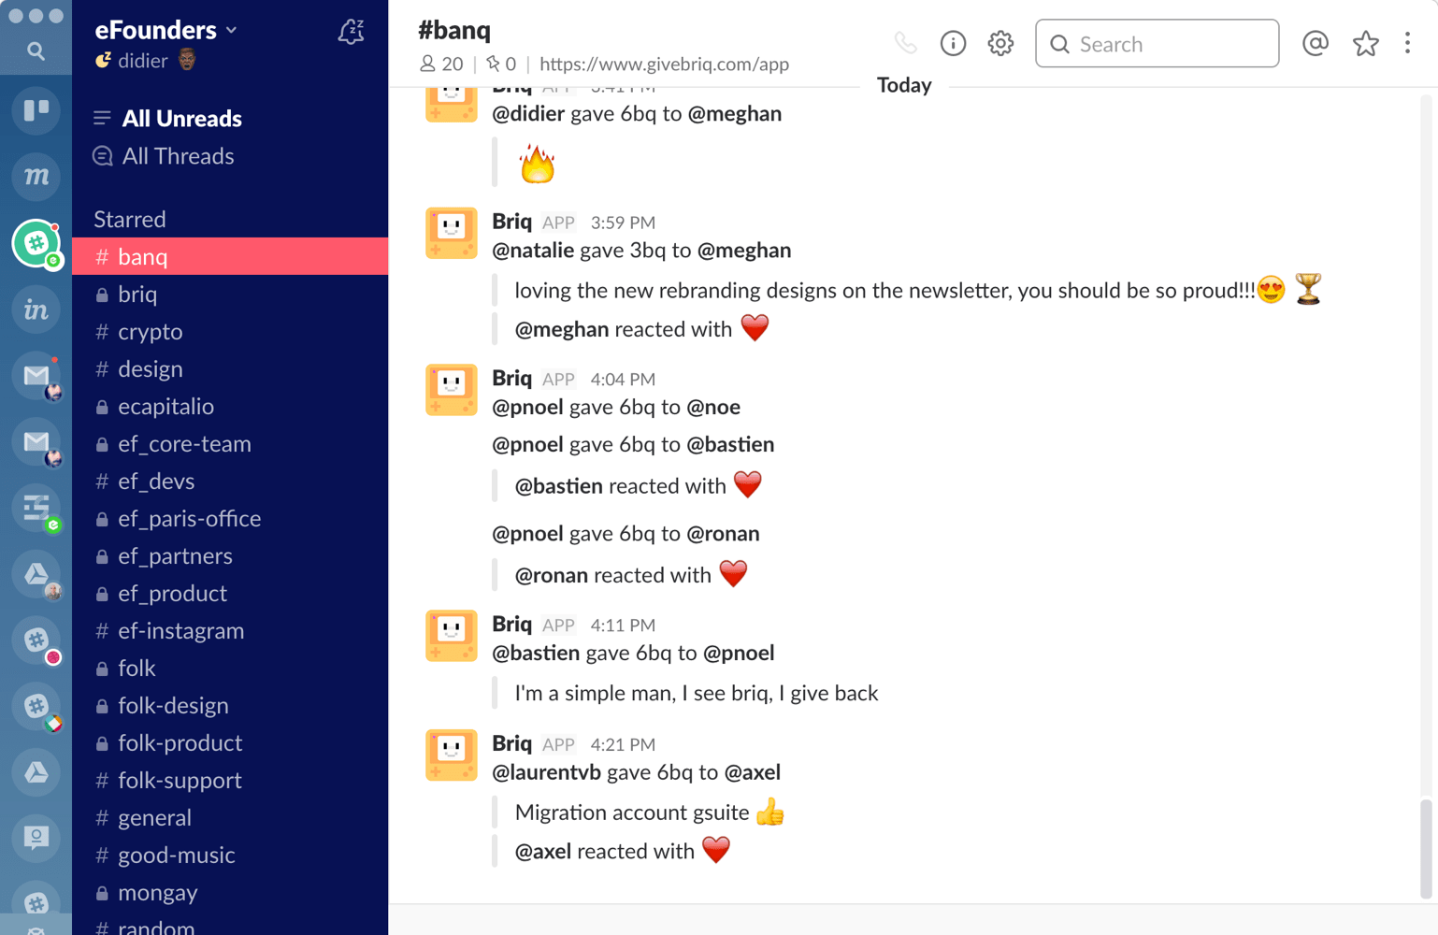Open the second Google Drive icon in the dock
The width and height of the screenshot is (1438, 935).
(36, 773)
